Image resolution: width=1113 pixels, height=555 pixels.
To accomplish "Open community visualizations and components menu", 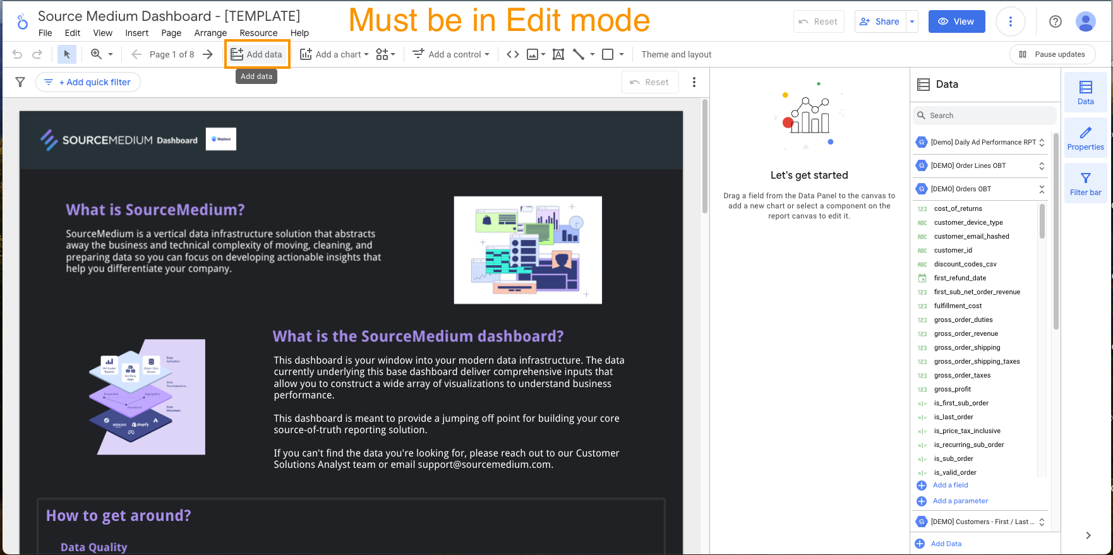I will 385,54.
